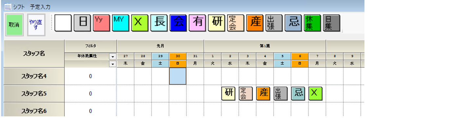Image resolution: width=455 pixels, height=118 pixels.
Task: Click the フィルタ header
Action: tap(91, 46)
